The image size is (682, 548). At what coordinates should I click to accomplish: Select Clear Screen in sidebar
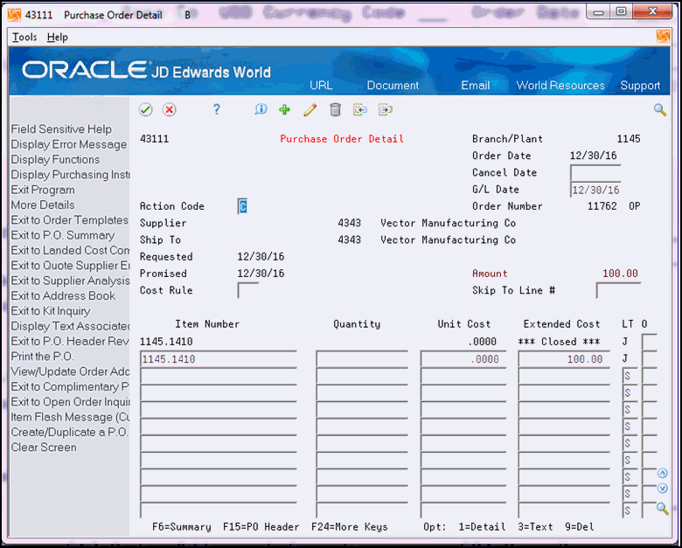(x=44, y=447)
